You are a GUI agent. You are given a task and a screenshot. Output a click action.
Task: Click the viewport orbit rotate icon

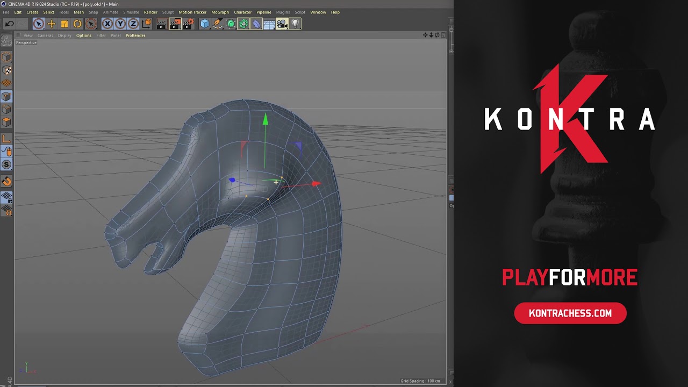437,35
